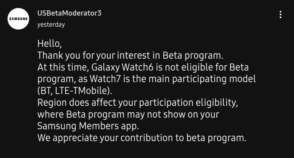Viewport: 294px width, 158px height.
Task: Click the "Hello," greeting line
Action: coord(49,44)
